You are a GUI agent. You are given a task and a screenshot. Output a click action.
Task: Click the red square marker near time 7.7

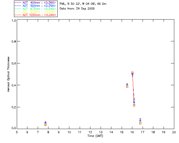(45, 125)
